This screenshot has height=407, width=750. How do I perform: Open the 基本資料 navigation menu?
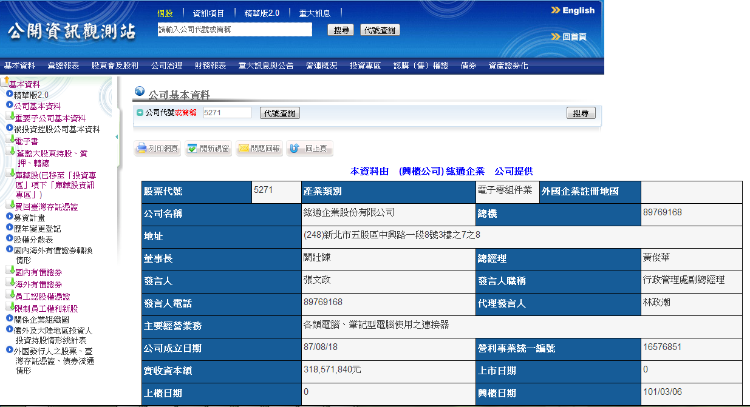(x=19, y=66)
